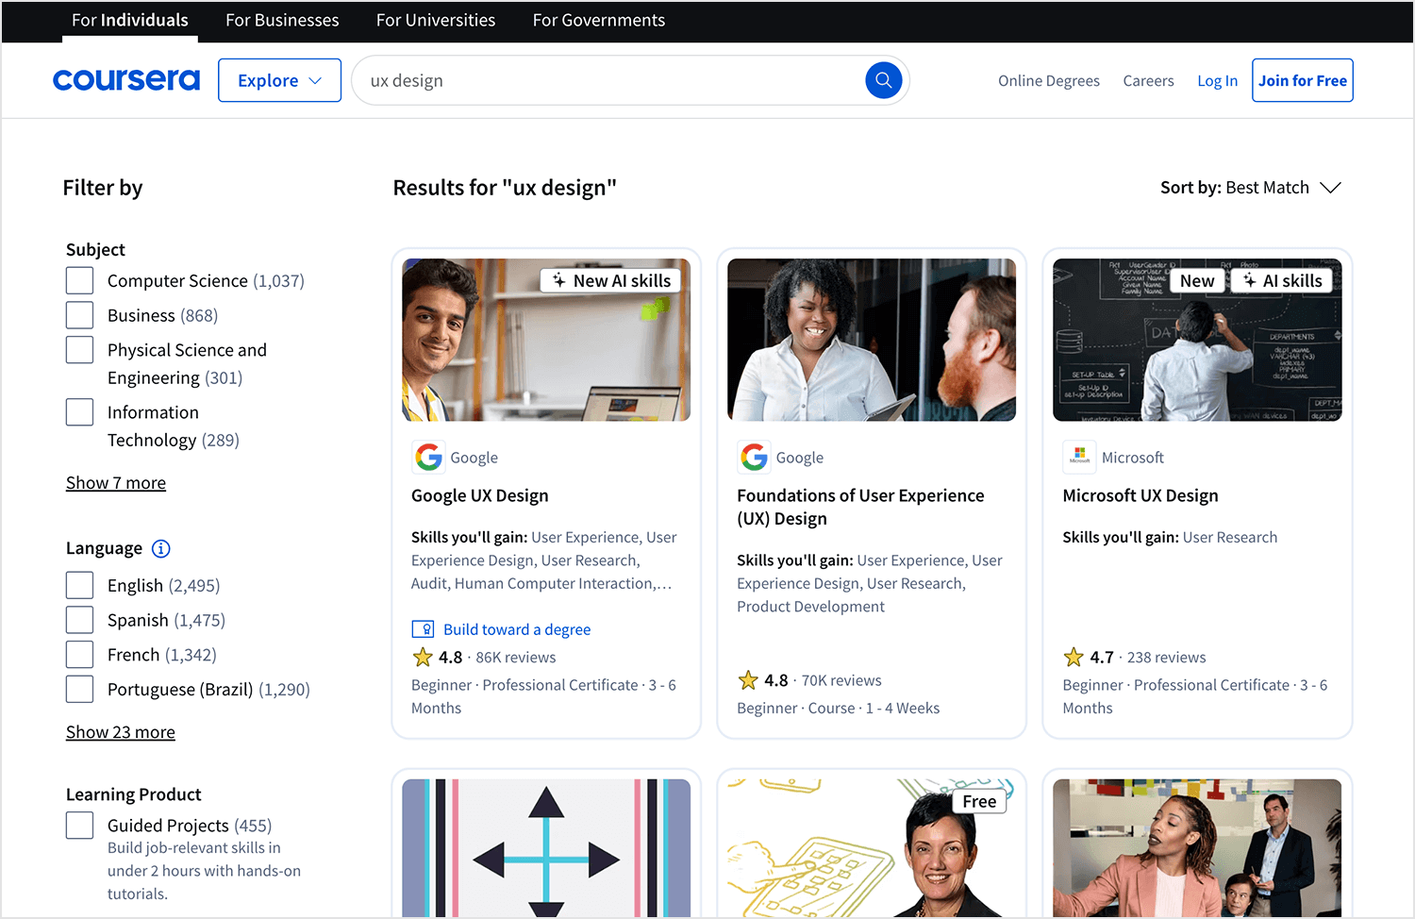
Task: Open Foundations of User Experience (UX) Design title
Action: (x=860, y=507)
